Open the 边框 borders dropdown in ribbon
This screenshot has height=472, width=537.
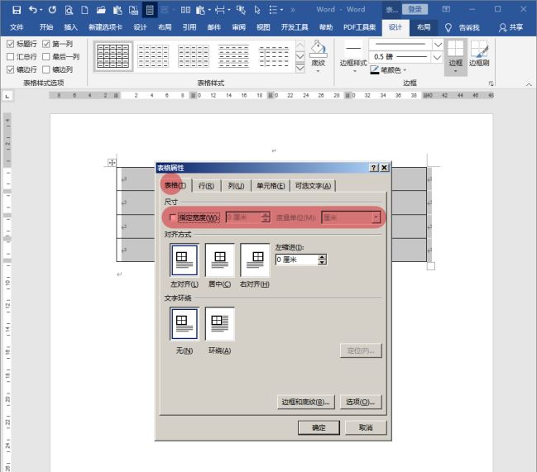pos(455,70)
